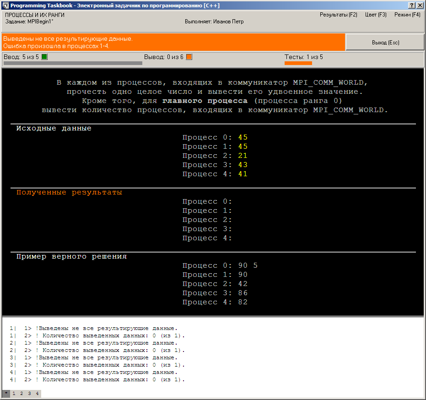
Task: Click the orange tests progress bar
Action: (x=298, y=63)
